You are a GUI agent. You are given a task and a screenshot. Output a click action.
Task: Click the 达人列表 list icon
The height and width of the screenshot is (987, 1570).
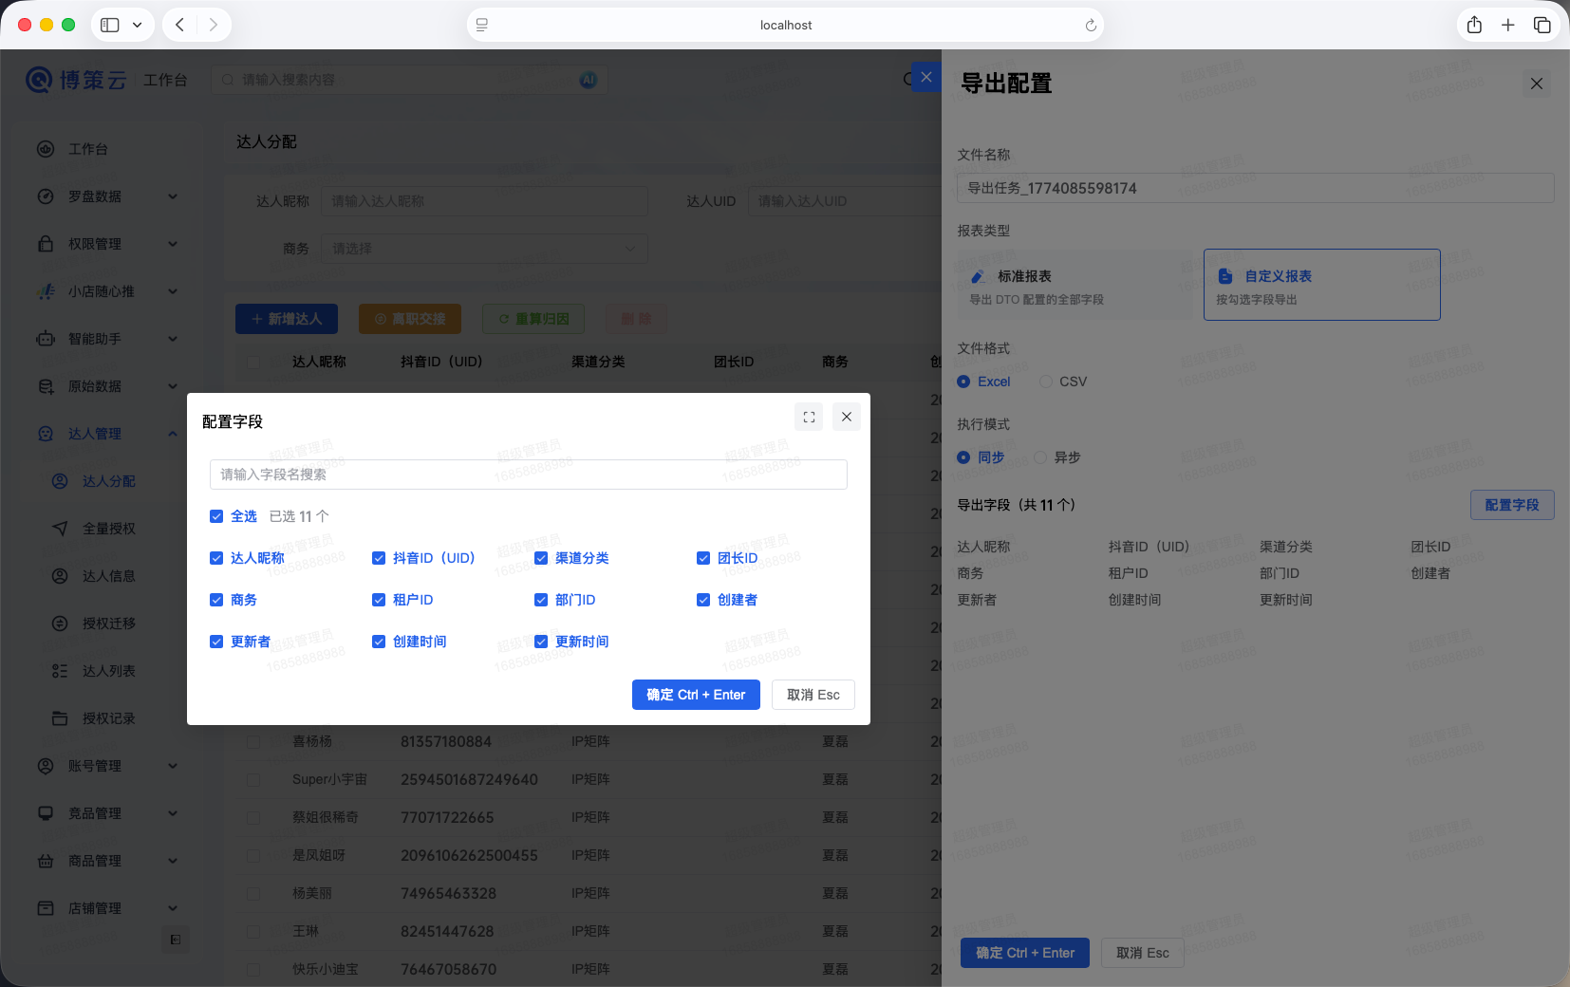click(60, 671)
